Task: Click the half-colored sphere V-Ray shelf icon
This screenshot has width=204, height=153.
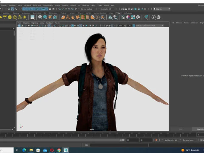Action: pyautogui.click(x=128, y=17)
